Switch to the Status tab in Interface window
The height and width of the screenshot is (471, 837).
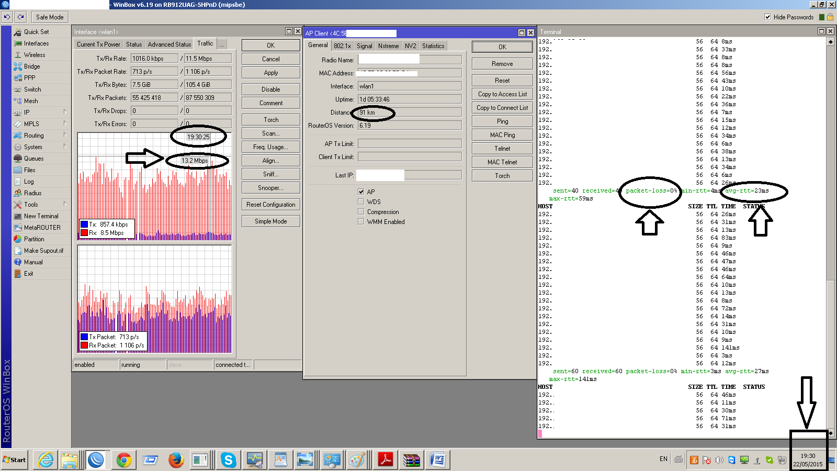coord(134,44)
